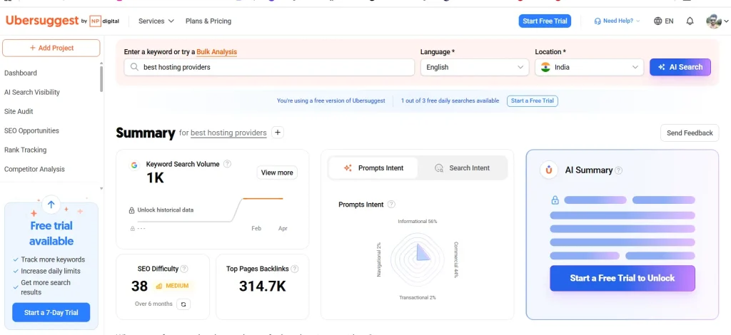Click Start a Free Trial in banner
This screenshot has width=731, height=335.
[533, 101]
